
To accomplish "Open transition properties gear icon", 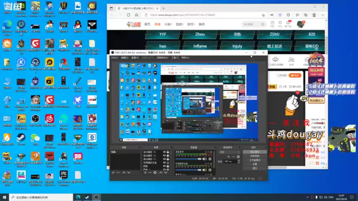I will point(238,157).
